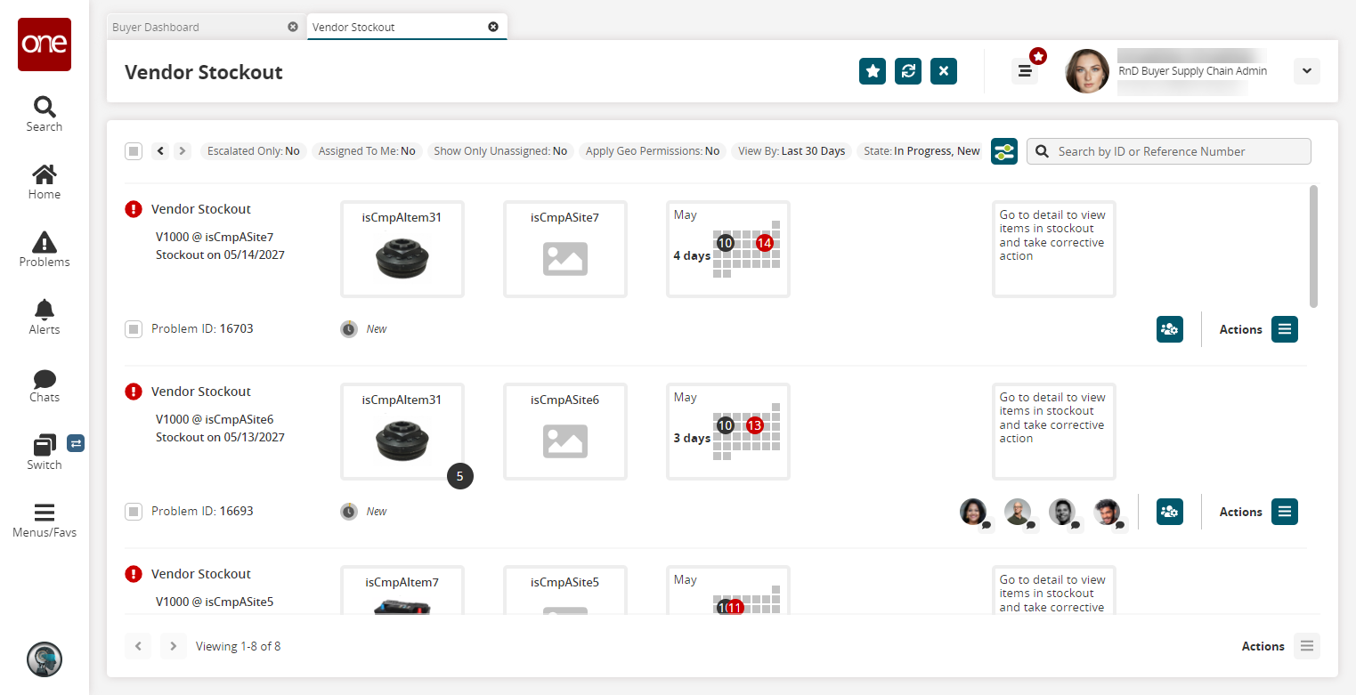The image size is (1356, 695).
Task: Refresh the Vendor Stockout page
Action: click(x=908, y=71)
